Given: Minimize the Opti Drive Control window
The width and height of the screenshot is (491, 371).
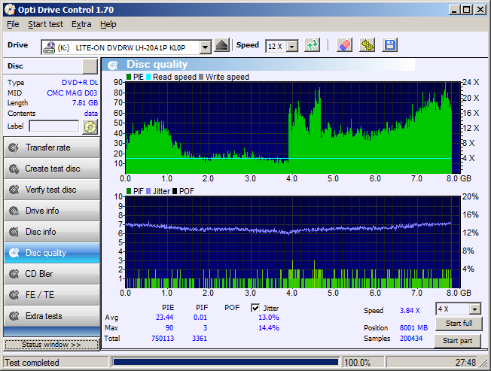Looking at the screenshot, I should click(454, 10).
